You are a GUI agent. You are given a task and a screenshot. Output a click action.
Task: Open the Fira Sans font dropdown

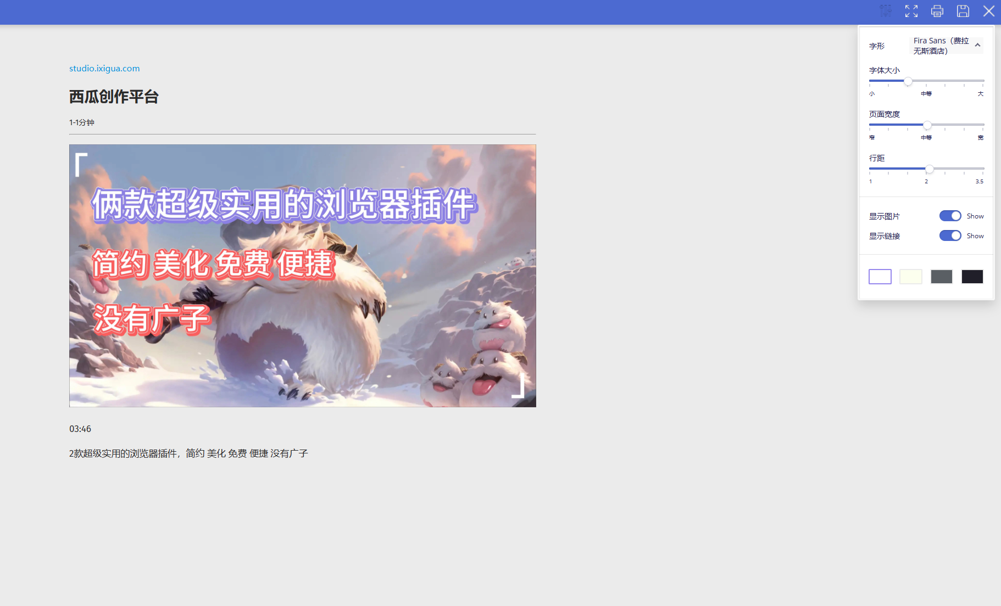tap(942, 46)
